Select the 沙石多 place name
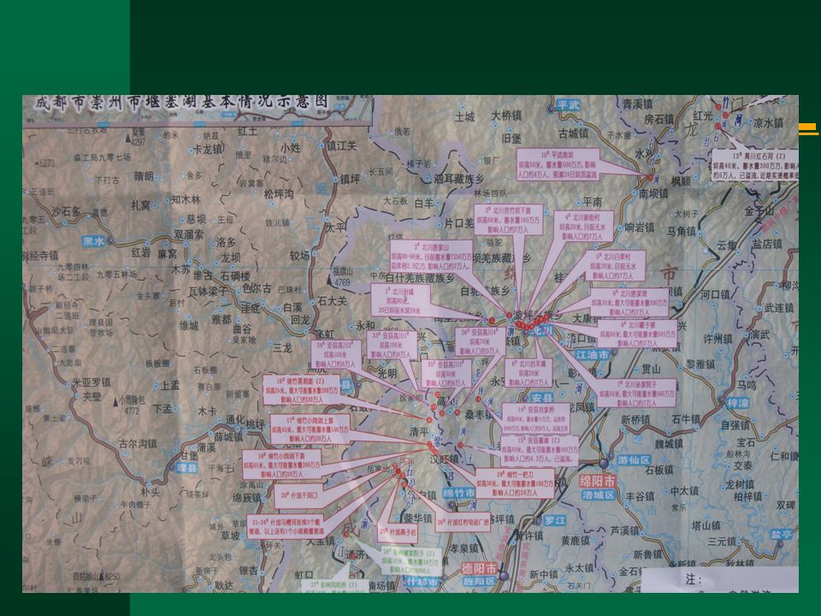The height and width of the screenshot is (616, 821). (67, 211)
